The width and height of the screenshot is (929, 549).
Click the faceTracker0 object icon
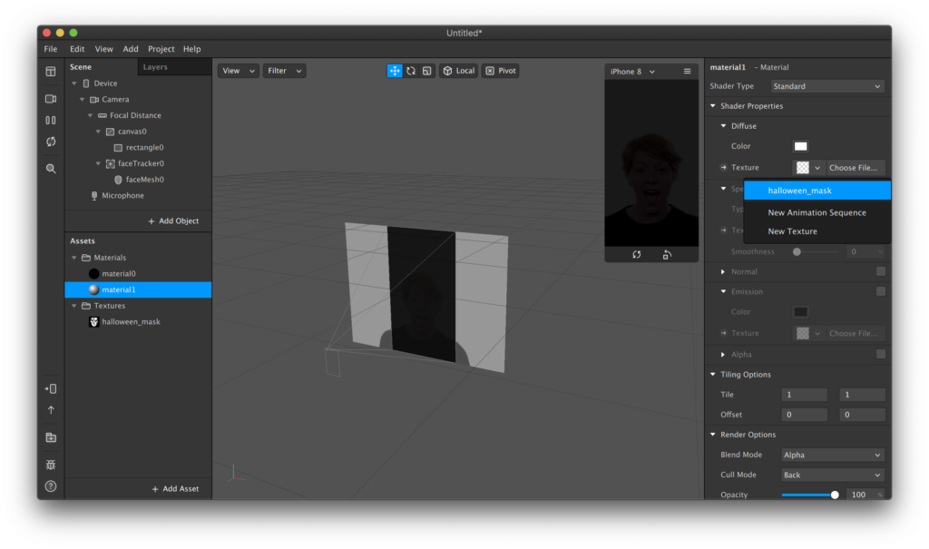coord(110,163)
